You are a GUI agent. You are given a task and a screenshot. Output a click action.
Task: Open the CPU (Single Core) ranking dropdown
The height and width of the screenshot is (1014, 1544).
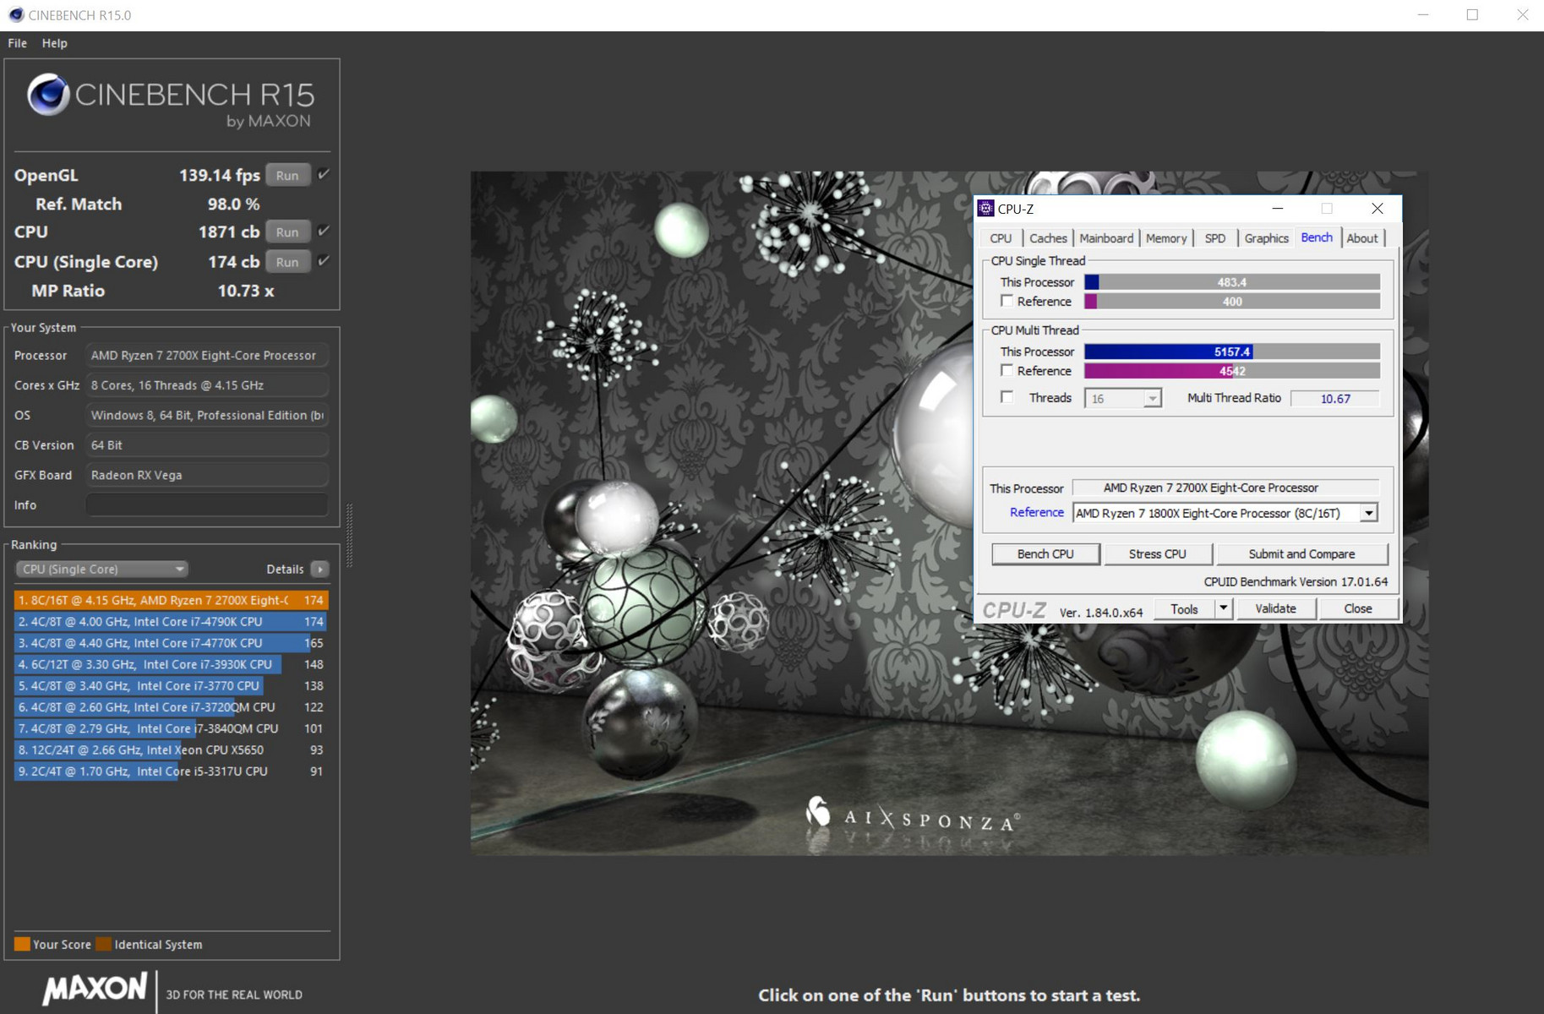click(x=101, y=570)
